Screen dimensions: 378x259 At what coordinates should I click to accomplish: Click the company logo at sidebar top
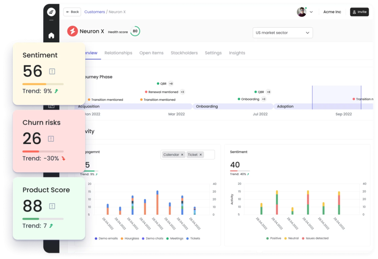pos(51,12)
